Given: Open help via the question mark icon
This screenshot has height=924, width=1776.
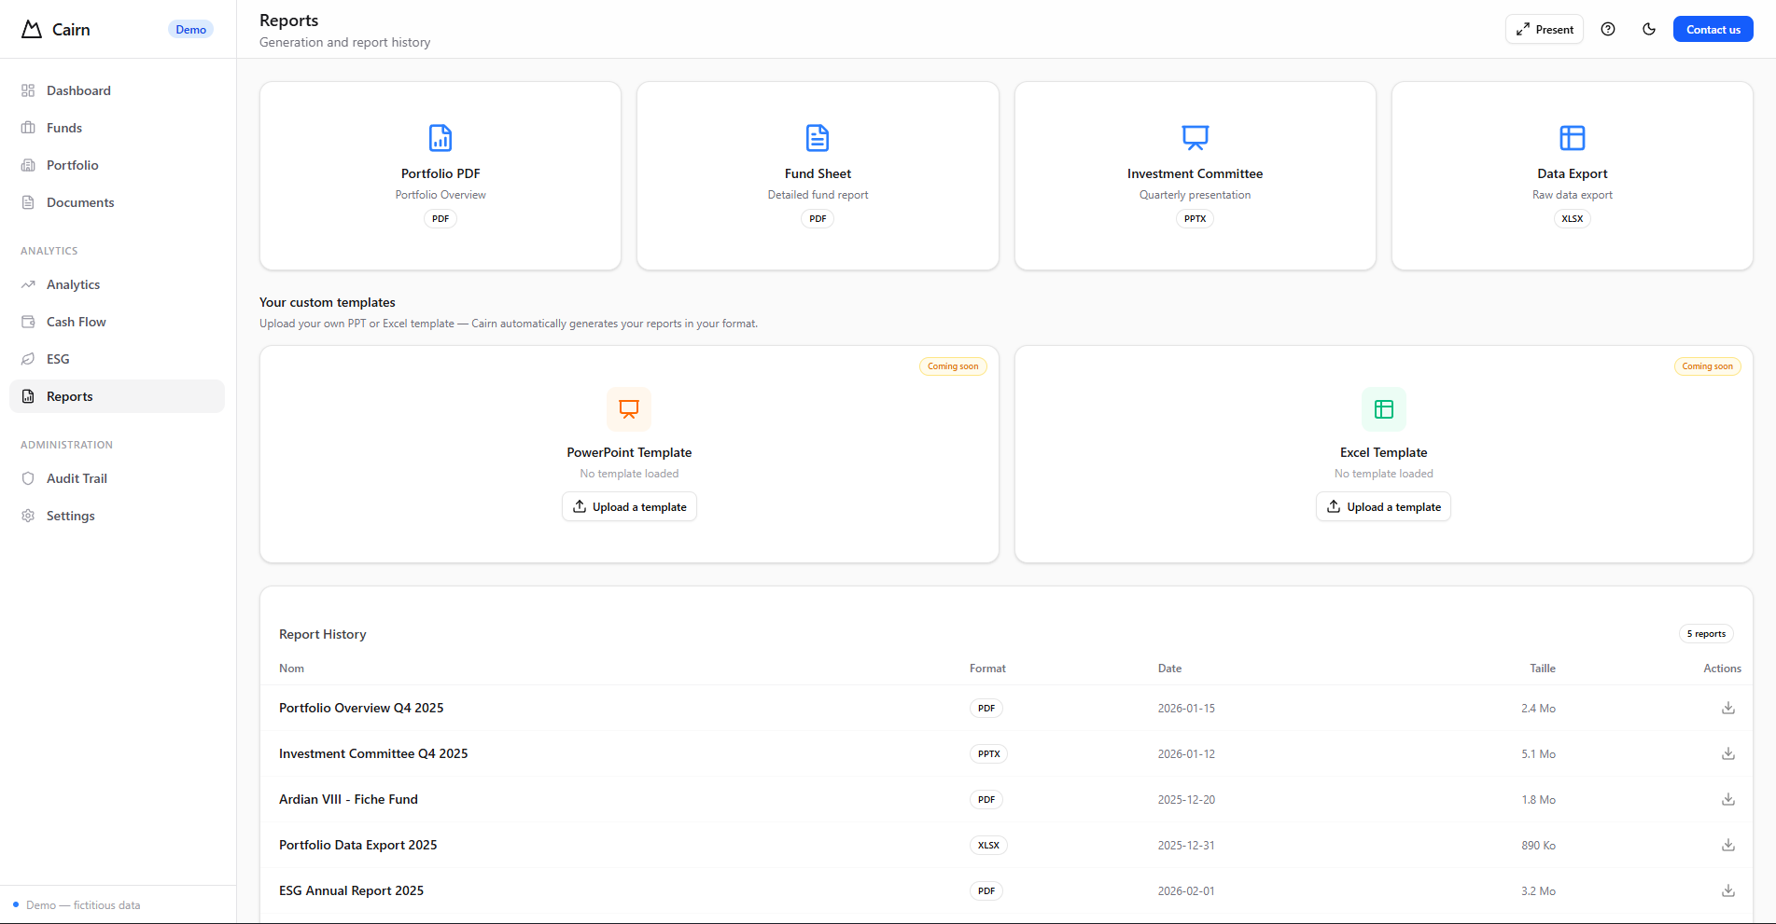Looking at the screenshot, I should [1608, 29].
